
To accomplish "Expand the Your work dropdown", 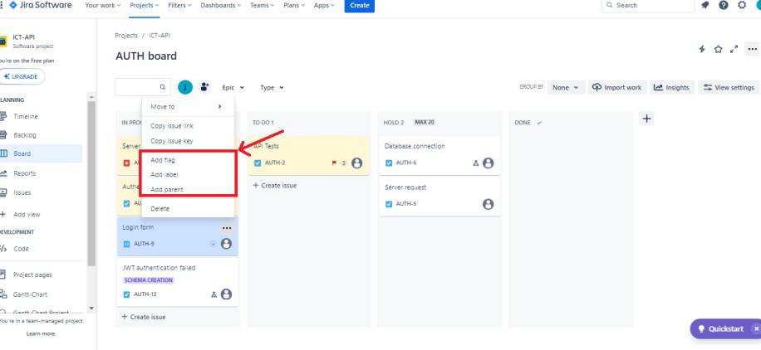I will 103,5.
